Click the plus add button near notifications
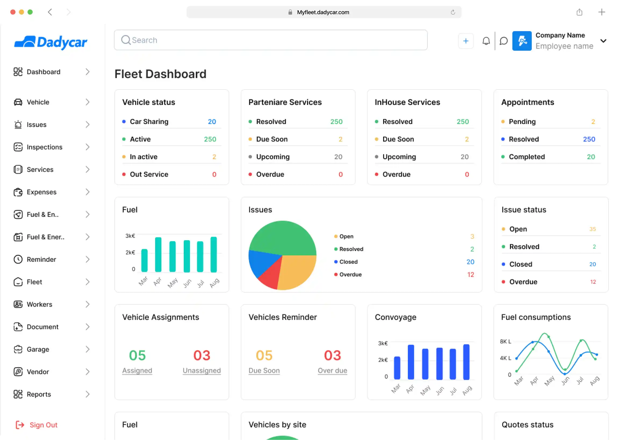The width and height of the screenshot is (619, 440). pyautogui.click(x=466, y=41)
